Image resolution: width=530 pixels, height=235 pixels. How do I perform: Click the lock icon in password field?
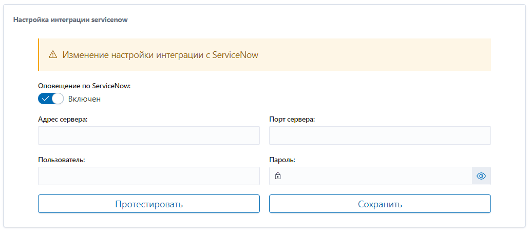278,176
